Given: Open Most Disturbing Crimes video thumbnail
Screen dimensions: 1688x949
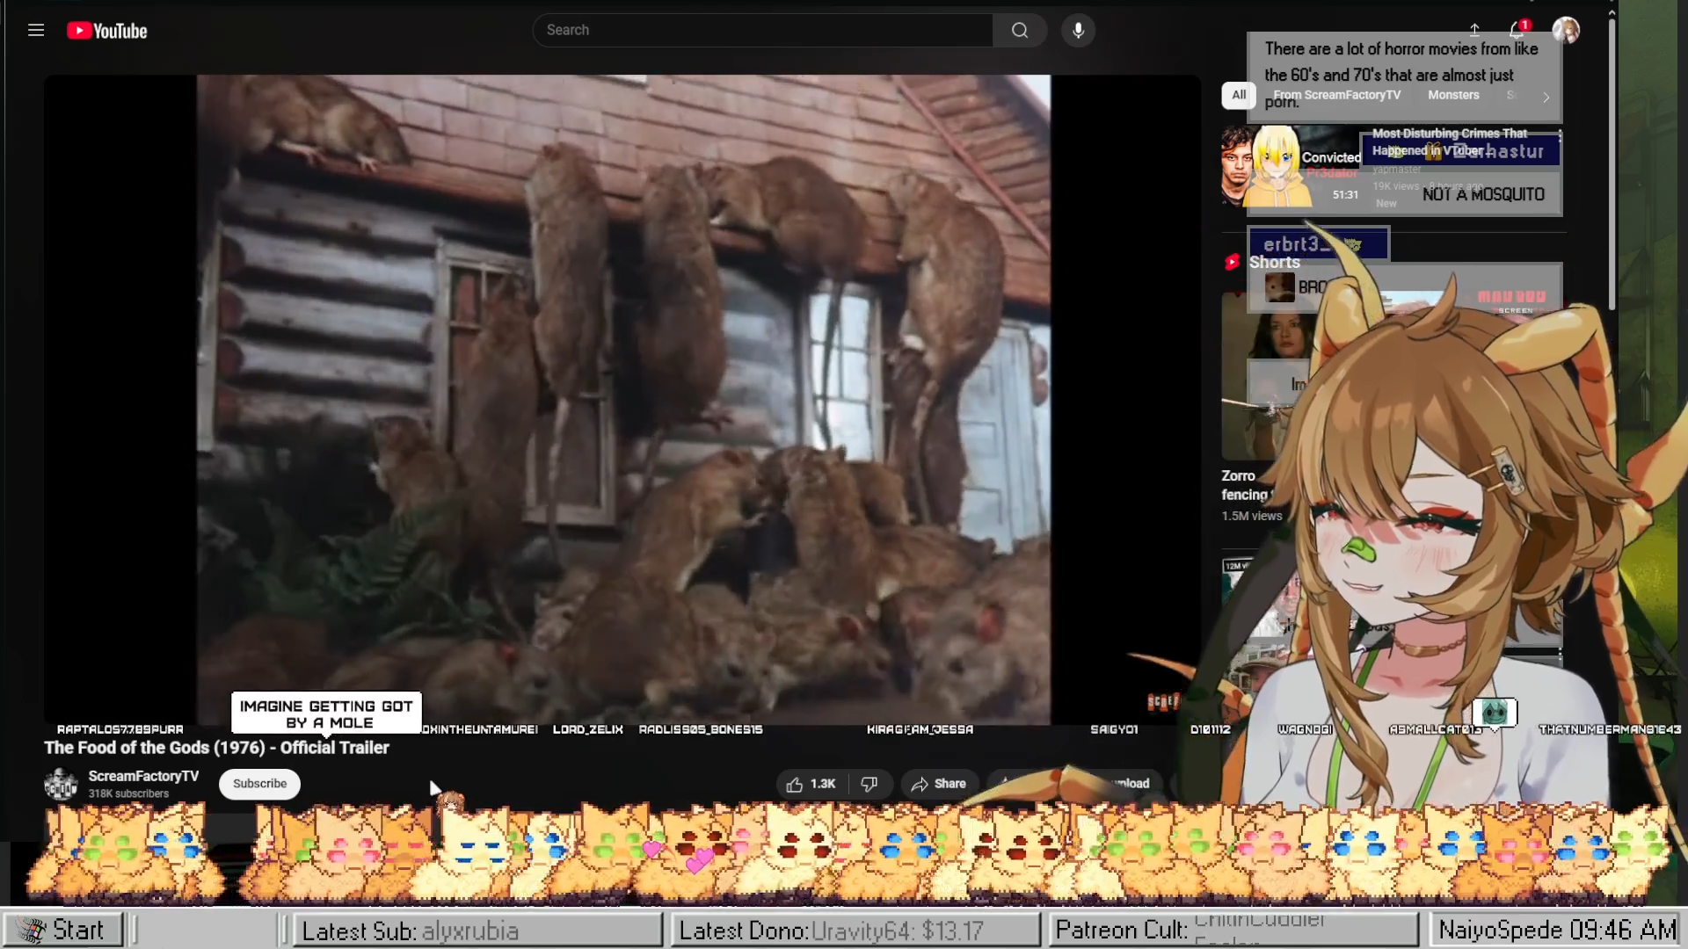Looking at the screenshot, I should pyautogui.click(x=1291, y=167).
